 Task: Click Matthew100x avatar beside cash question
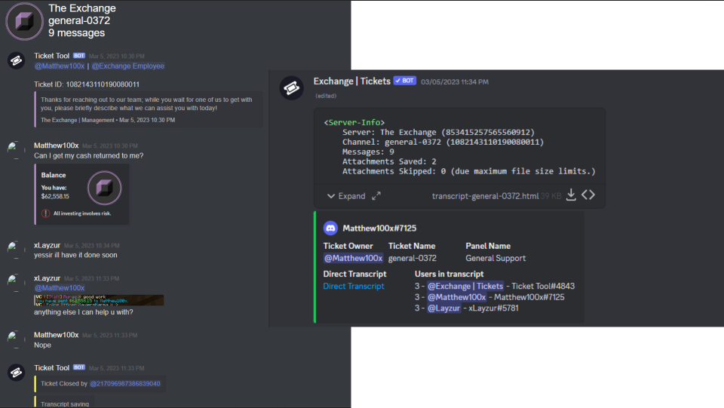pyautogui.click(x=16, y=150)
